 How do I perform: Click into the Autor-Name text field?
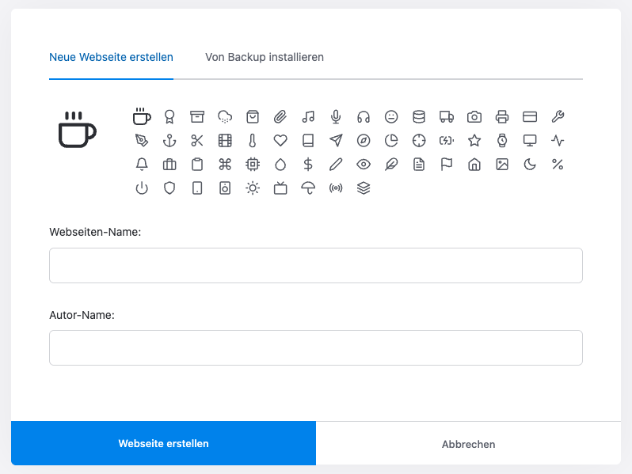pos(315,348)
